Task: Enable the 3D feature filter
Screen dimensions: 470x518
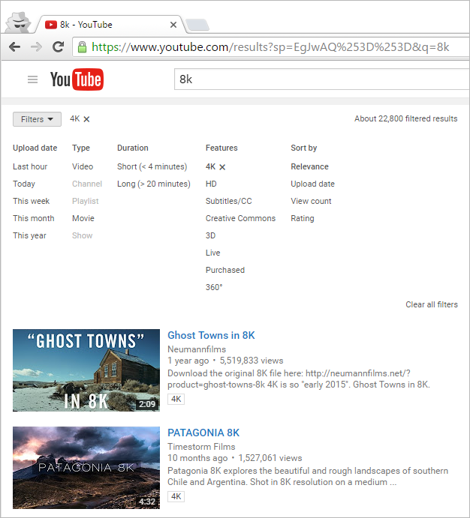Action: [210, 235]
